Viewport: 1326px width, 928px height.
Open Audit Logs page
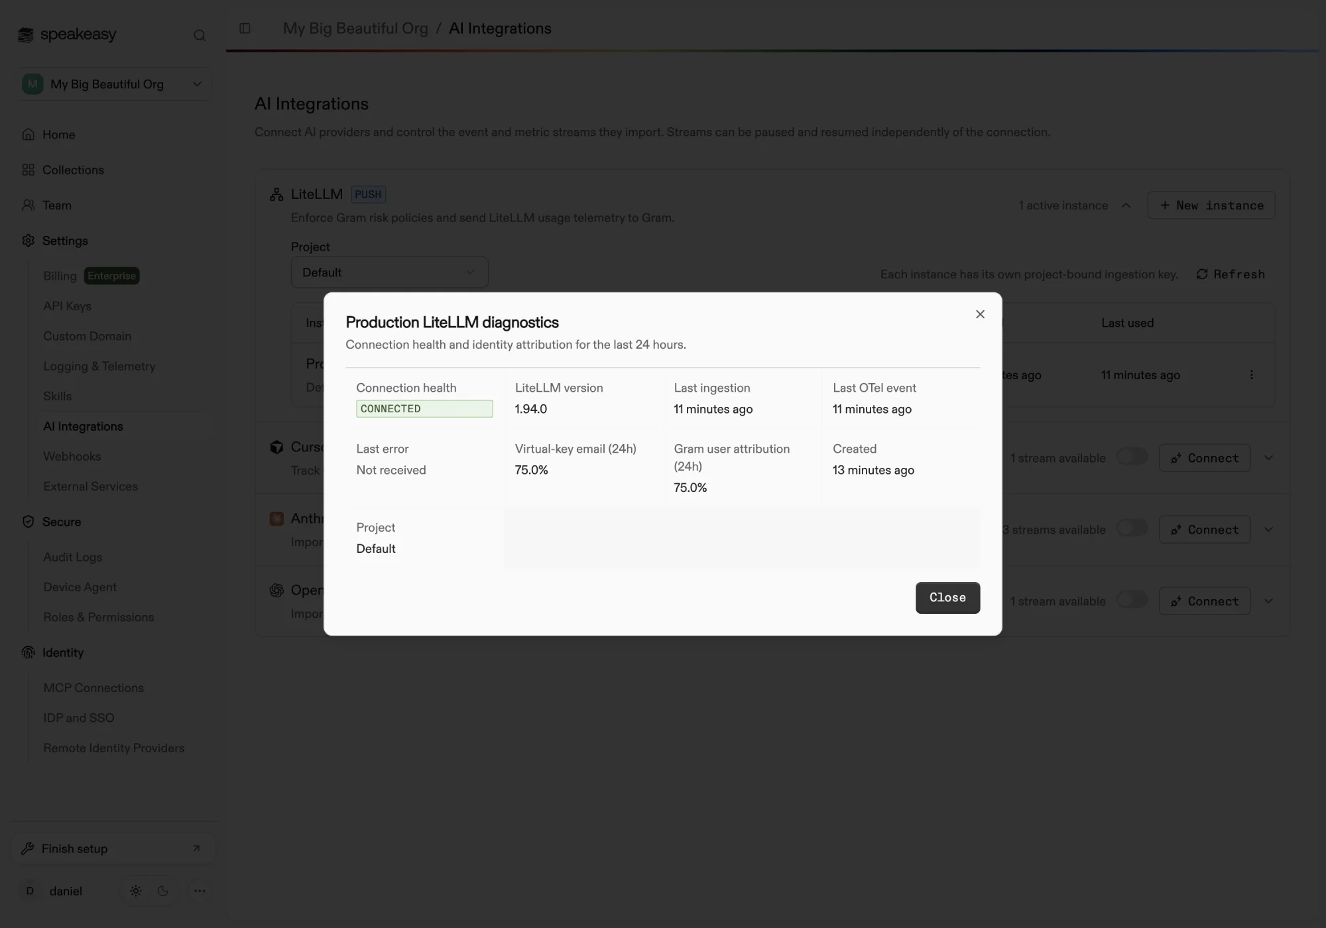72,557
